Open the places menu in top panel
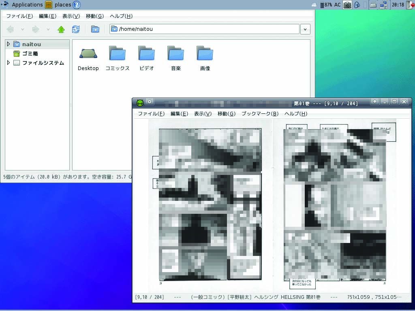 point(63,4)
